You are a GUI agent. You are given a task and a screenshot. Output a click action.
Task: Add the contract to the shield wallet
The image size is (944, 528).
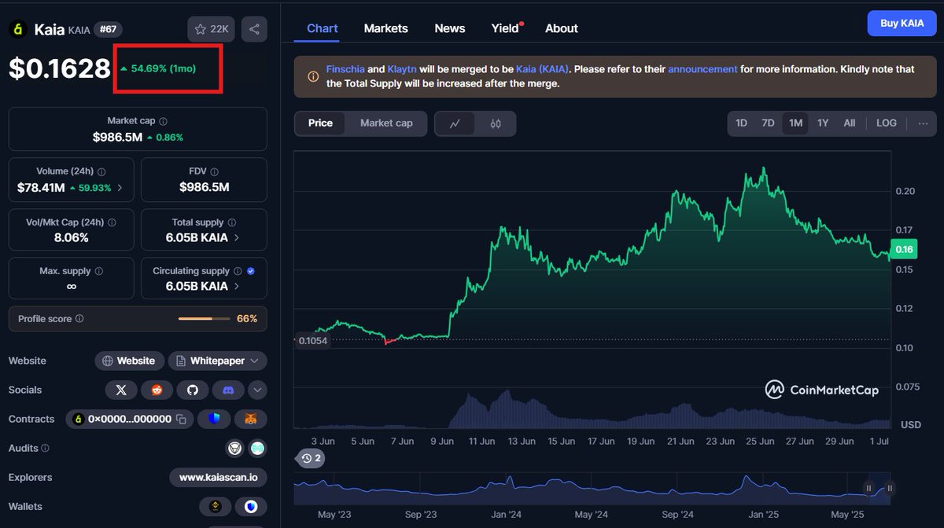[214, 419]
